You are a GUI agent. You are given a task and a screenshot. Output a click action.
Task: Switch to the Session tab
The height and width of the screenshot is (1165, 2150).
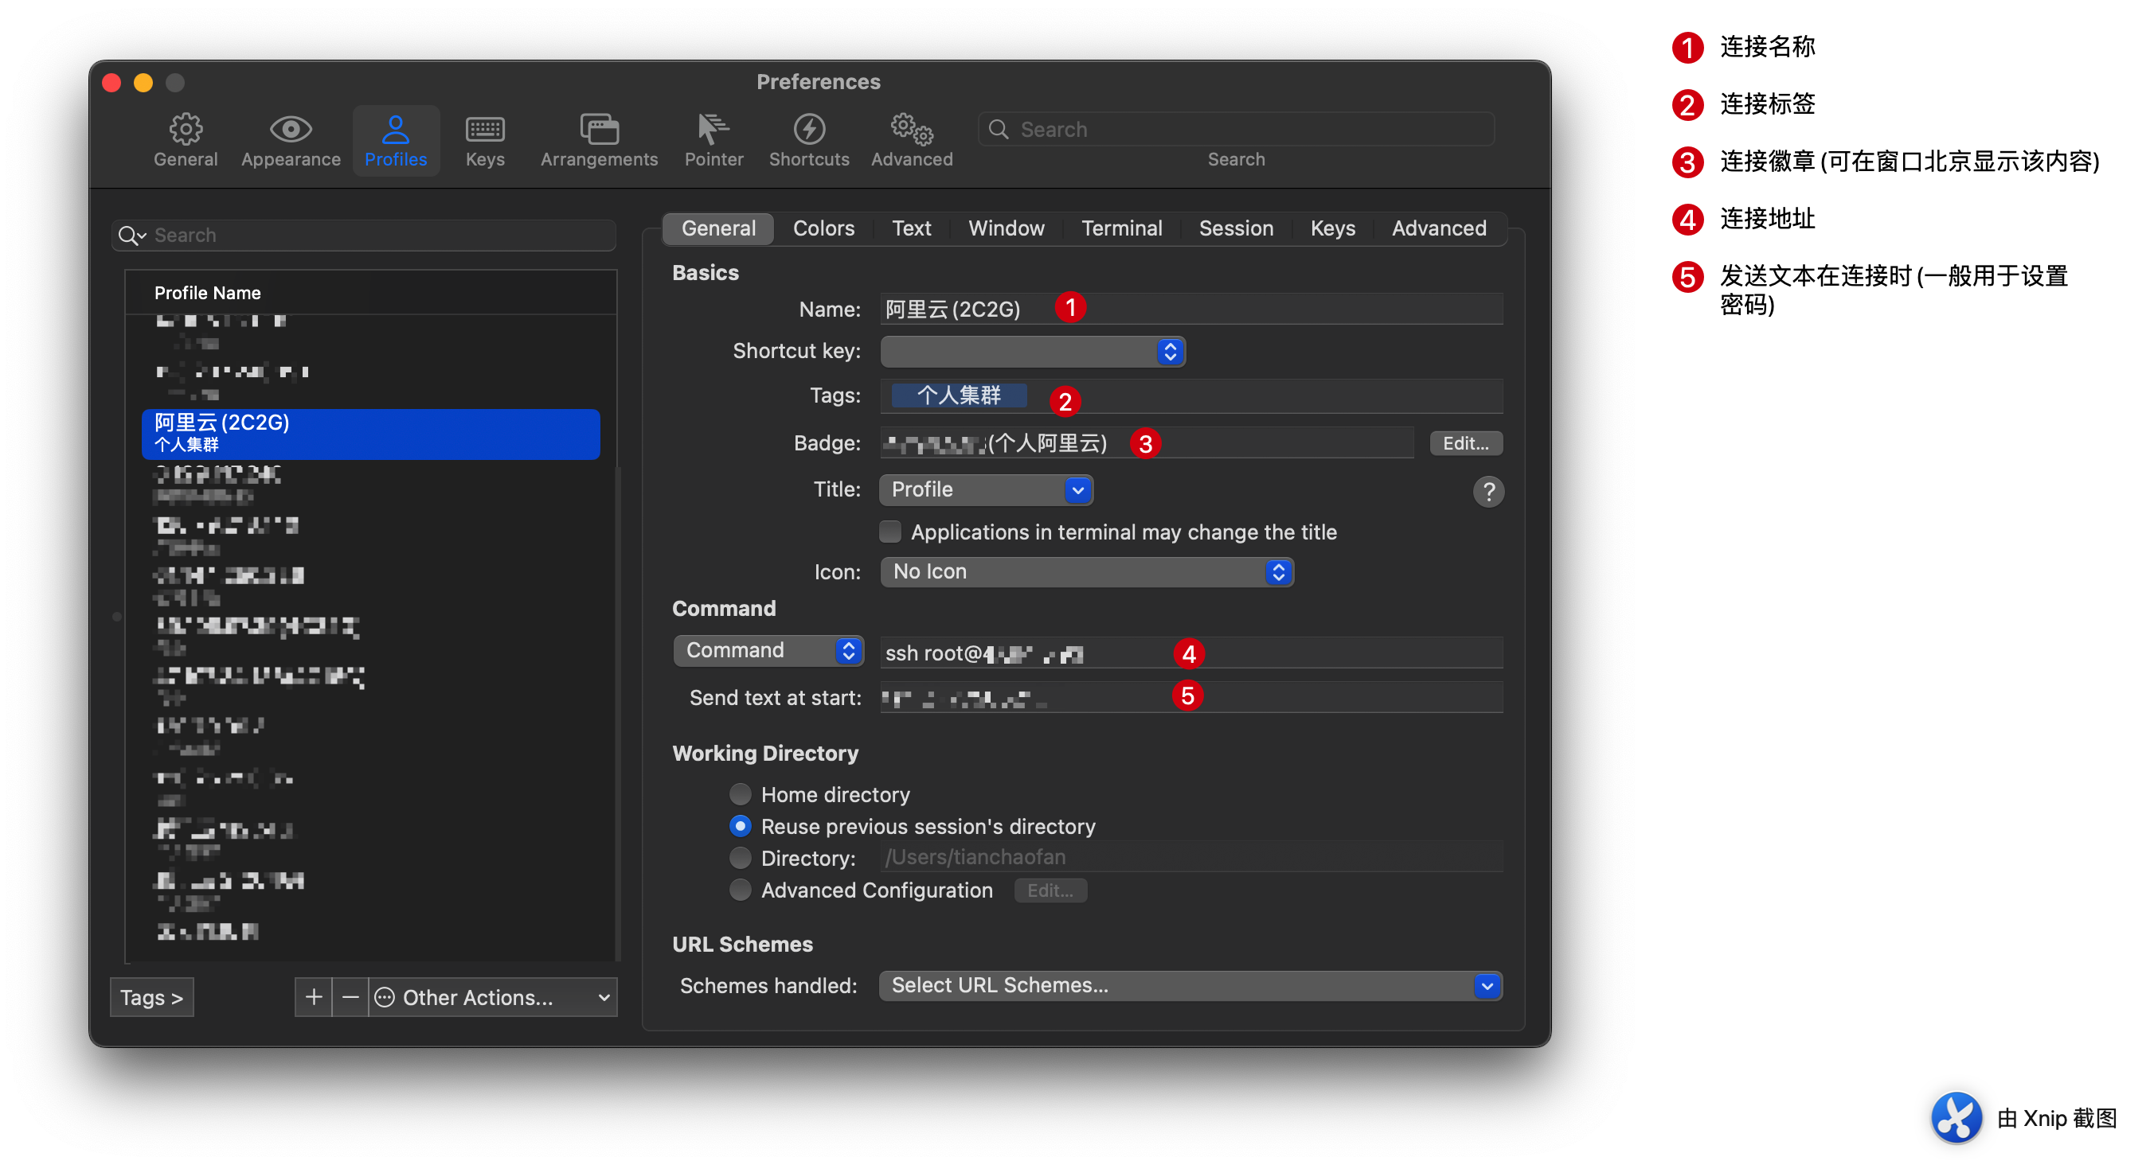(x=1235, y=228)
